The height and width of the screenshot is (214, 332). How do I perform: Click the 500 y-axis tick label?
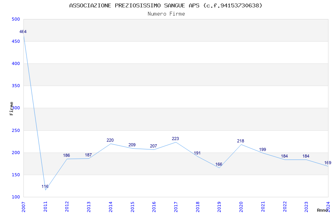[16, 19]
